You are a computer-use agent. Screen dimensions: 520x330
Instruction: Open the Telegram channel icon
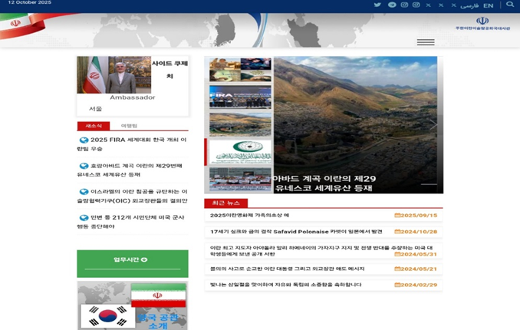tap(391, 5)
